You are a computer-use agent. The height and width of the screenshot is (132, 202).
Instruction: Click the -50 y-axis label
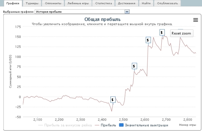pyautogui.click(x=18, y=117)
